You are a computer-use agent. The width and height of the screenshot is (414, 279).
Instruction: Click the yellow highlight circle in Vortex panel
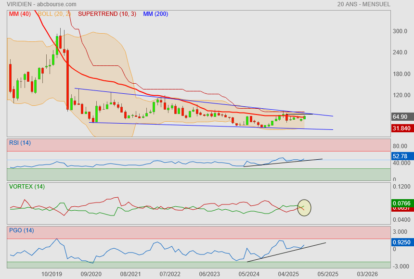(x=304, y=208)
